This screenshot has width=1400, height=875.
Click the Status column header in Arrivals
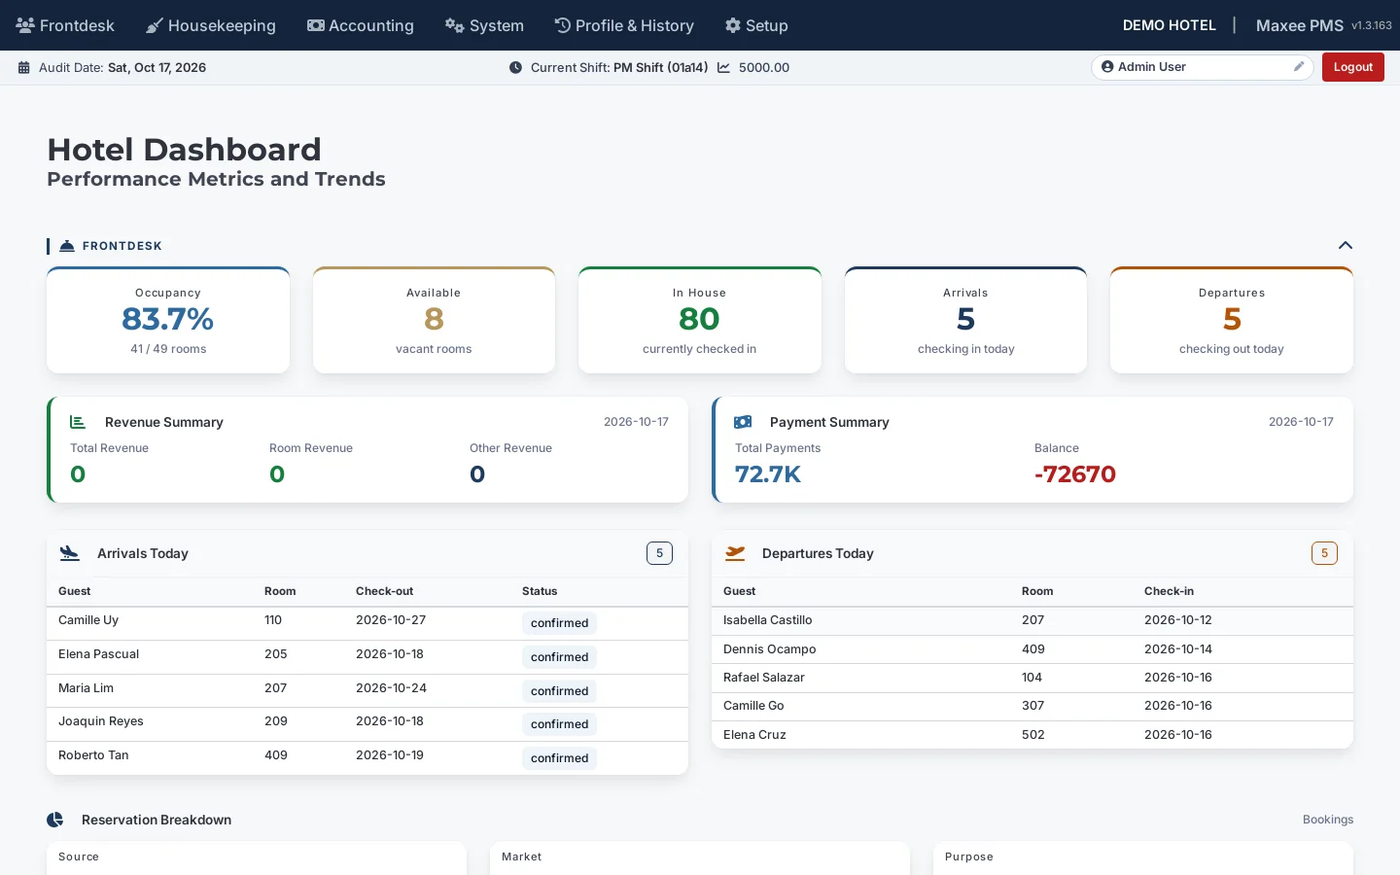pos(540,591)
